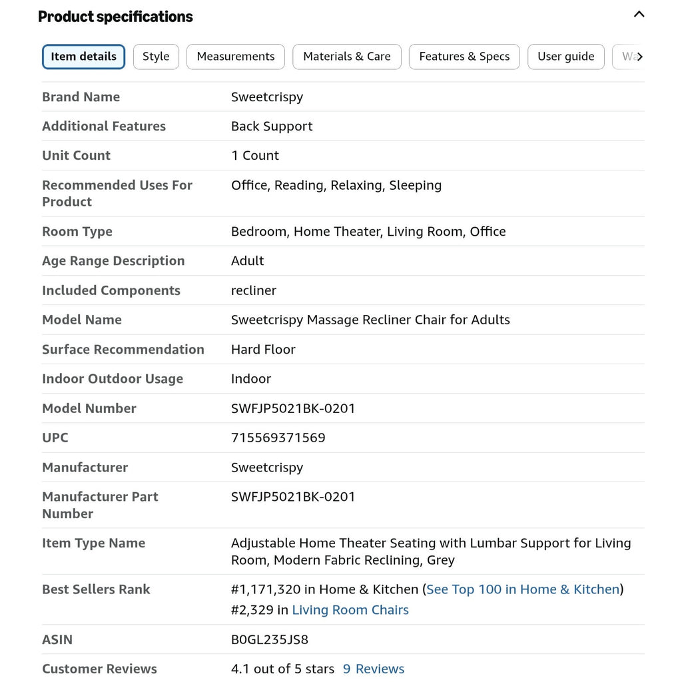Screen dimensions: 682x682
Task: Click the Sweetcrispy brand name value
Action: click(x=267, y=97)
